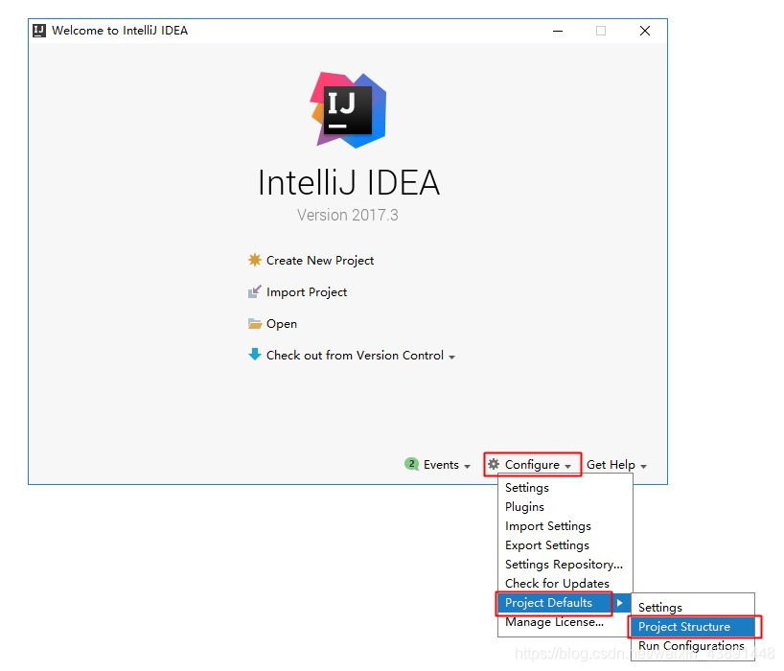
Task: Click the blue Check out download arrow icon
Action: coord(255,355)
